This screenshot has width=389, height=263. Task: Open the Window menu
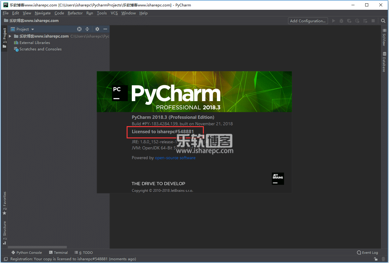pos(128,13)
